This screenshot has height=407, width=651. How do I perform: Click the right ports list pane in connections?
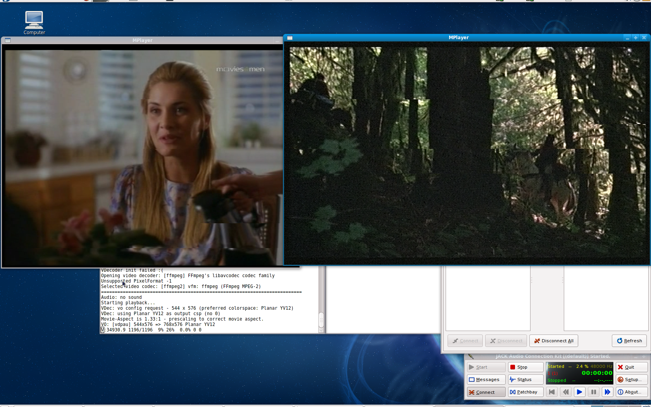pos(606,298)
